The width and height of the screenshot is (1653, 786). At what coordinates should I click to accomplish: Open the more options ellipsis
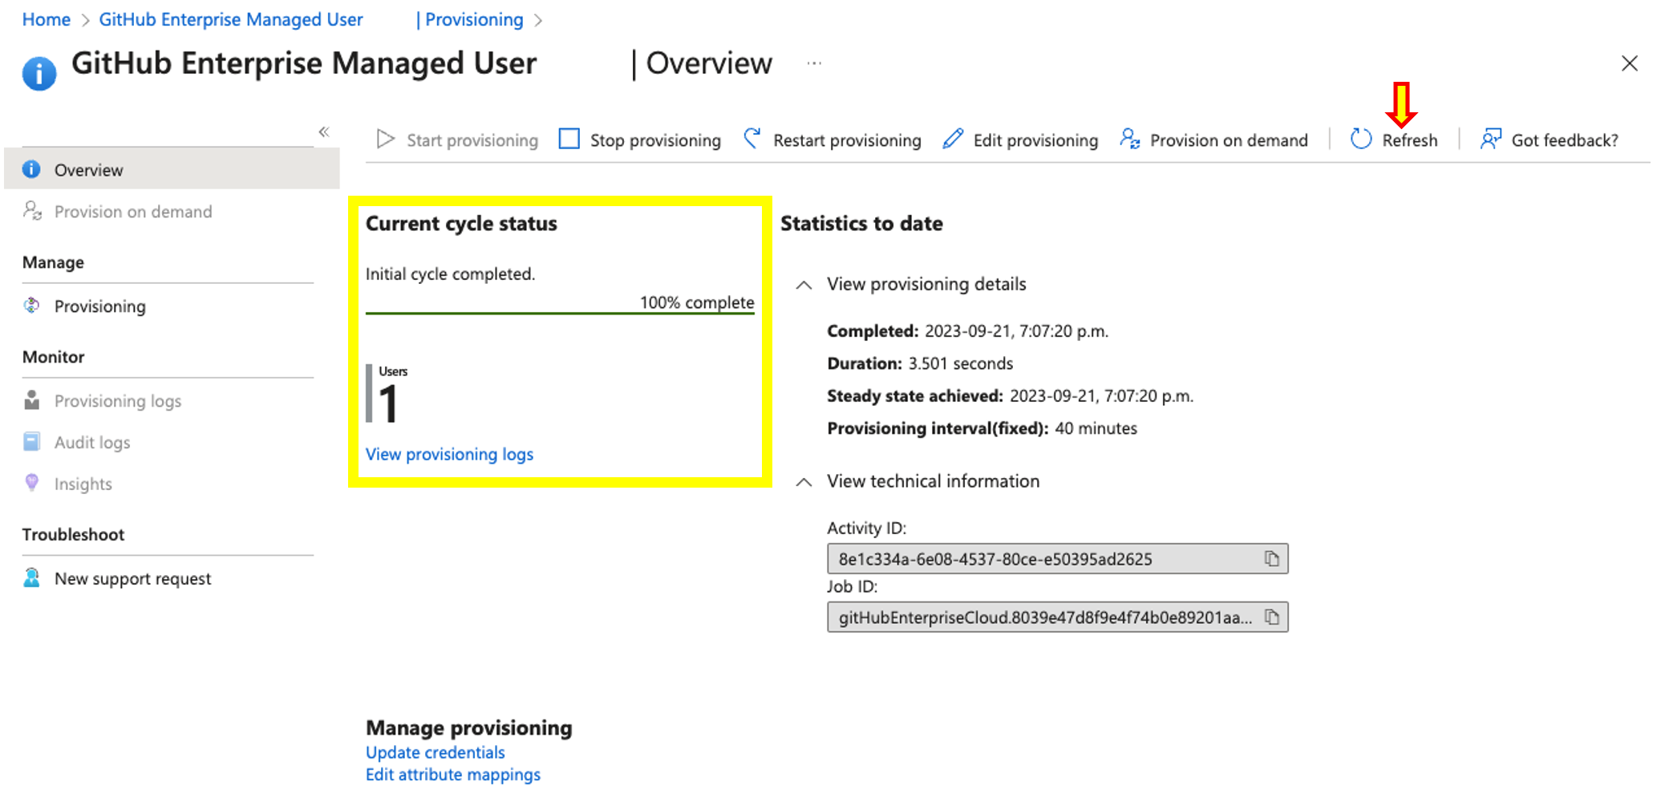point(814,63)
